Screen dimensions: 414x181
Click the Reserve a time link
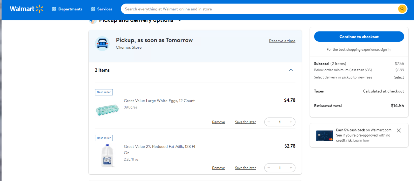coord(282,41)
